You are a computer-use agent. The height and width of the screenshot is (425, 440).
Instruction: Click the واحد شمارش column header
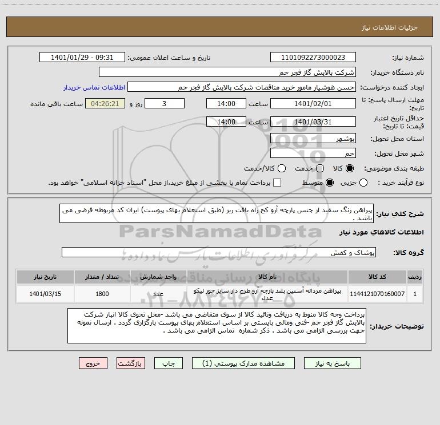(158, 277)
